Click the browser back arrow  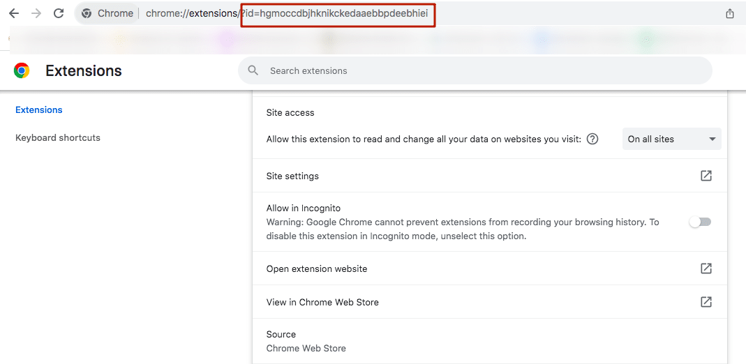(x=14, y=13)
